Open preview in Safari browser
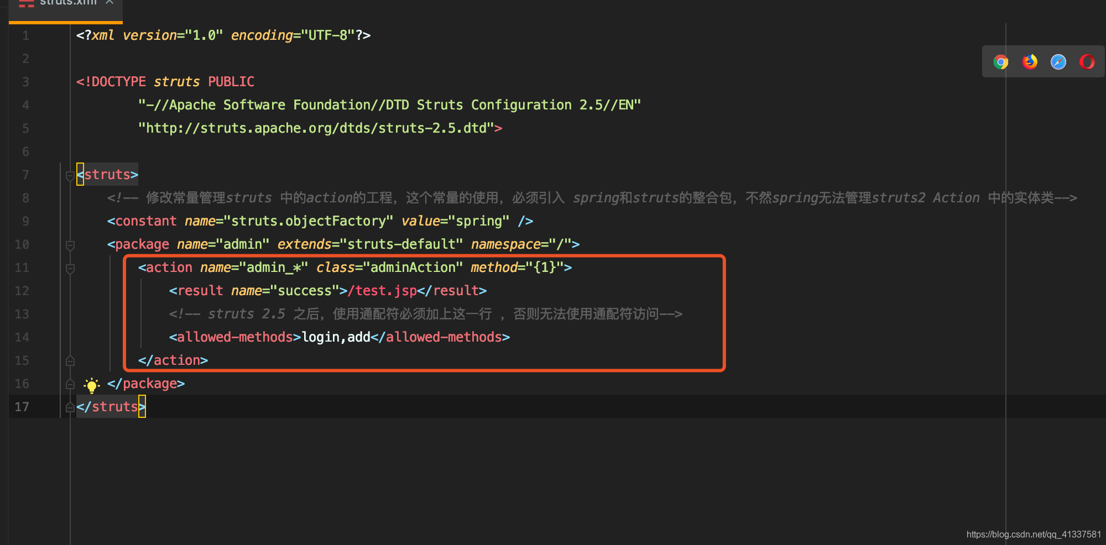Viewport: 1106px width, 545px height. (1058, 62)
